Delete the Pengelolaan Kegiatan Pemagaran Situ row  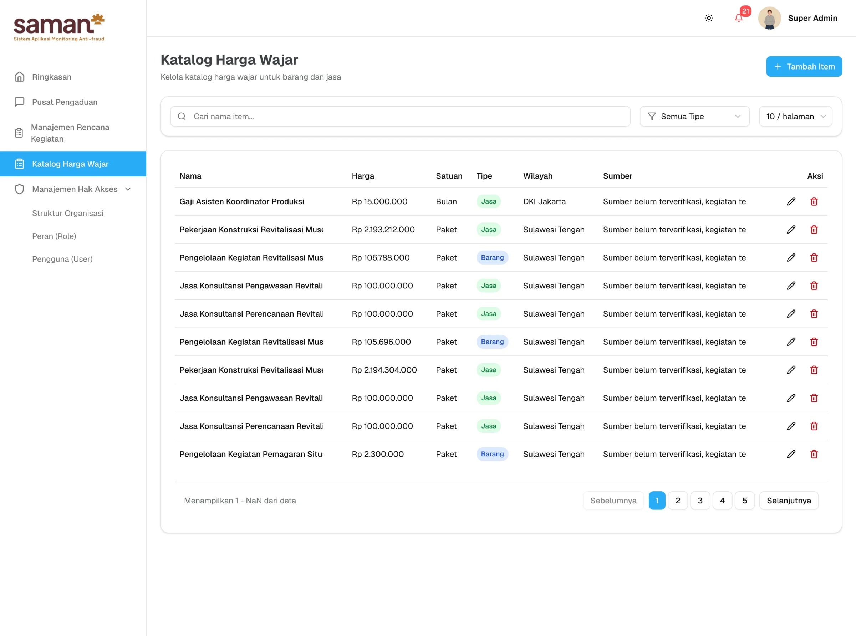pos(814,454)
